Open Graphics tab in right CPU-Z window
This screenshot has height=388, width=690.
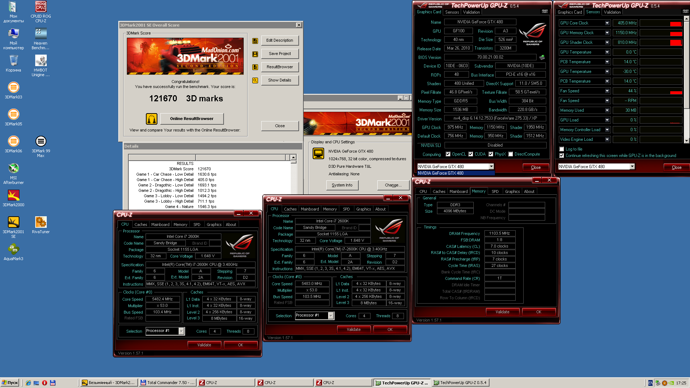tap(512, 191)
